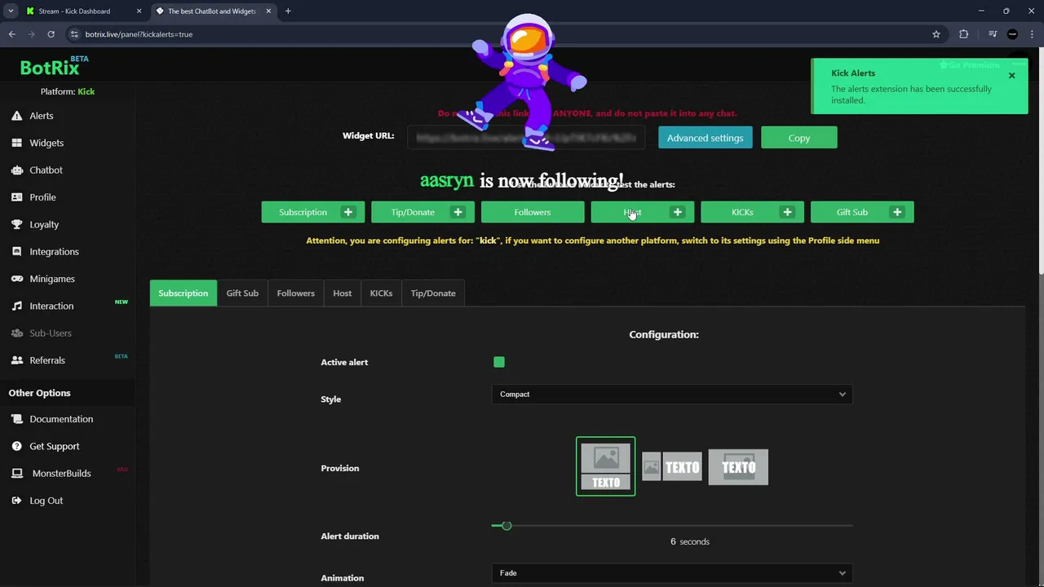Open Alerts bell icon in sidebar
Screen dimensions: 1044x587
[x=16, y=116]
